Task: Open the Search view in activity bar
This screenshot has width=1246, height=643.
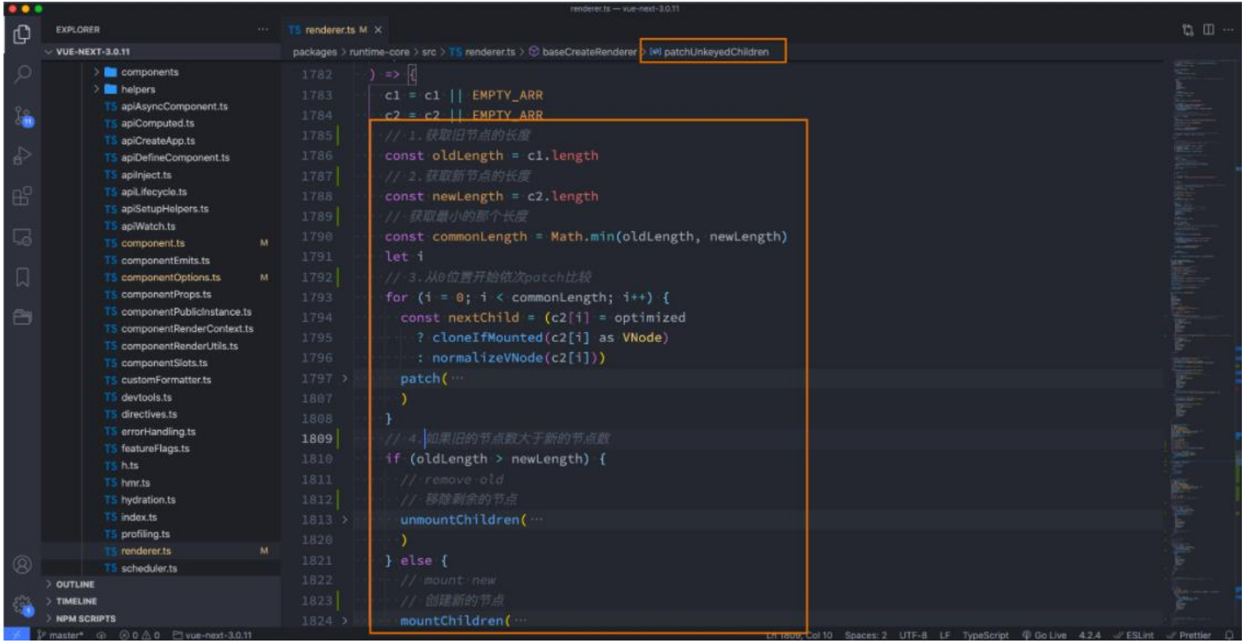Action: tap(23, 75)
